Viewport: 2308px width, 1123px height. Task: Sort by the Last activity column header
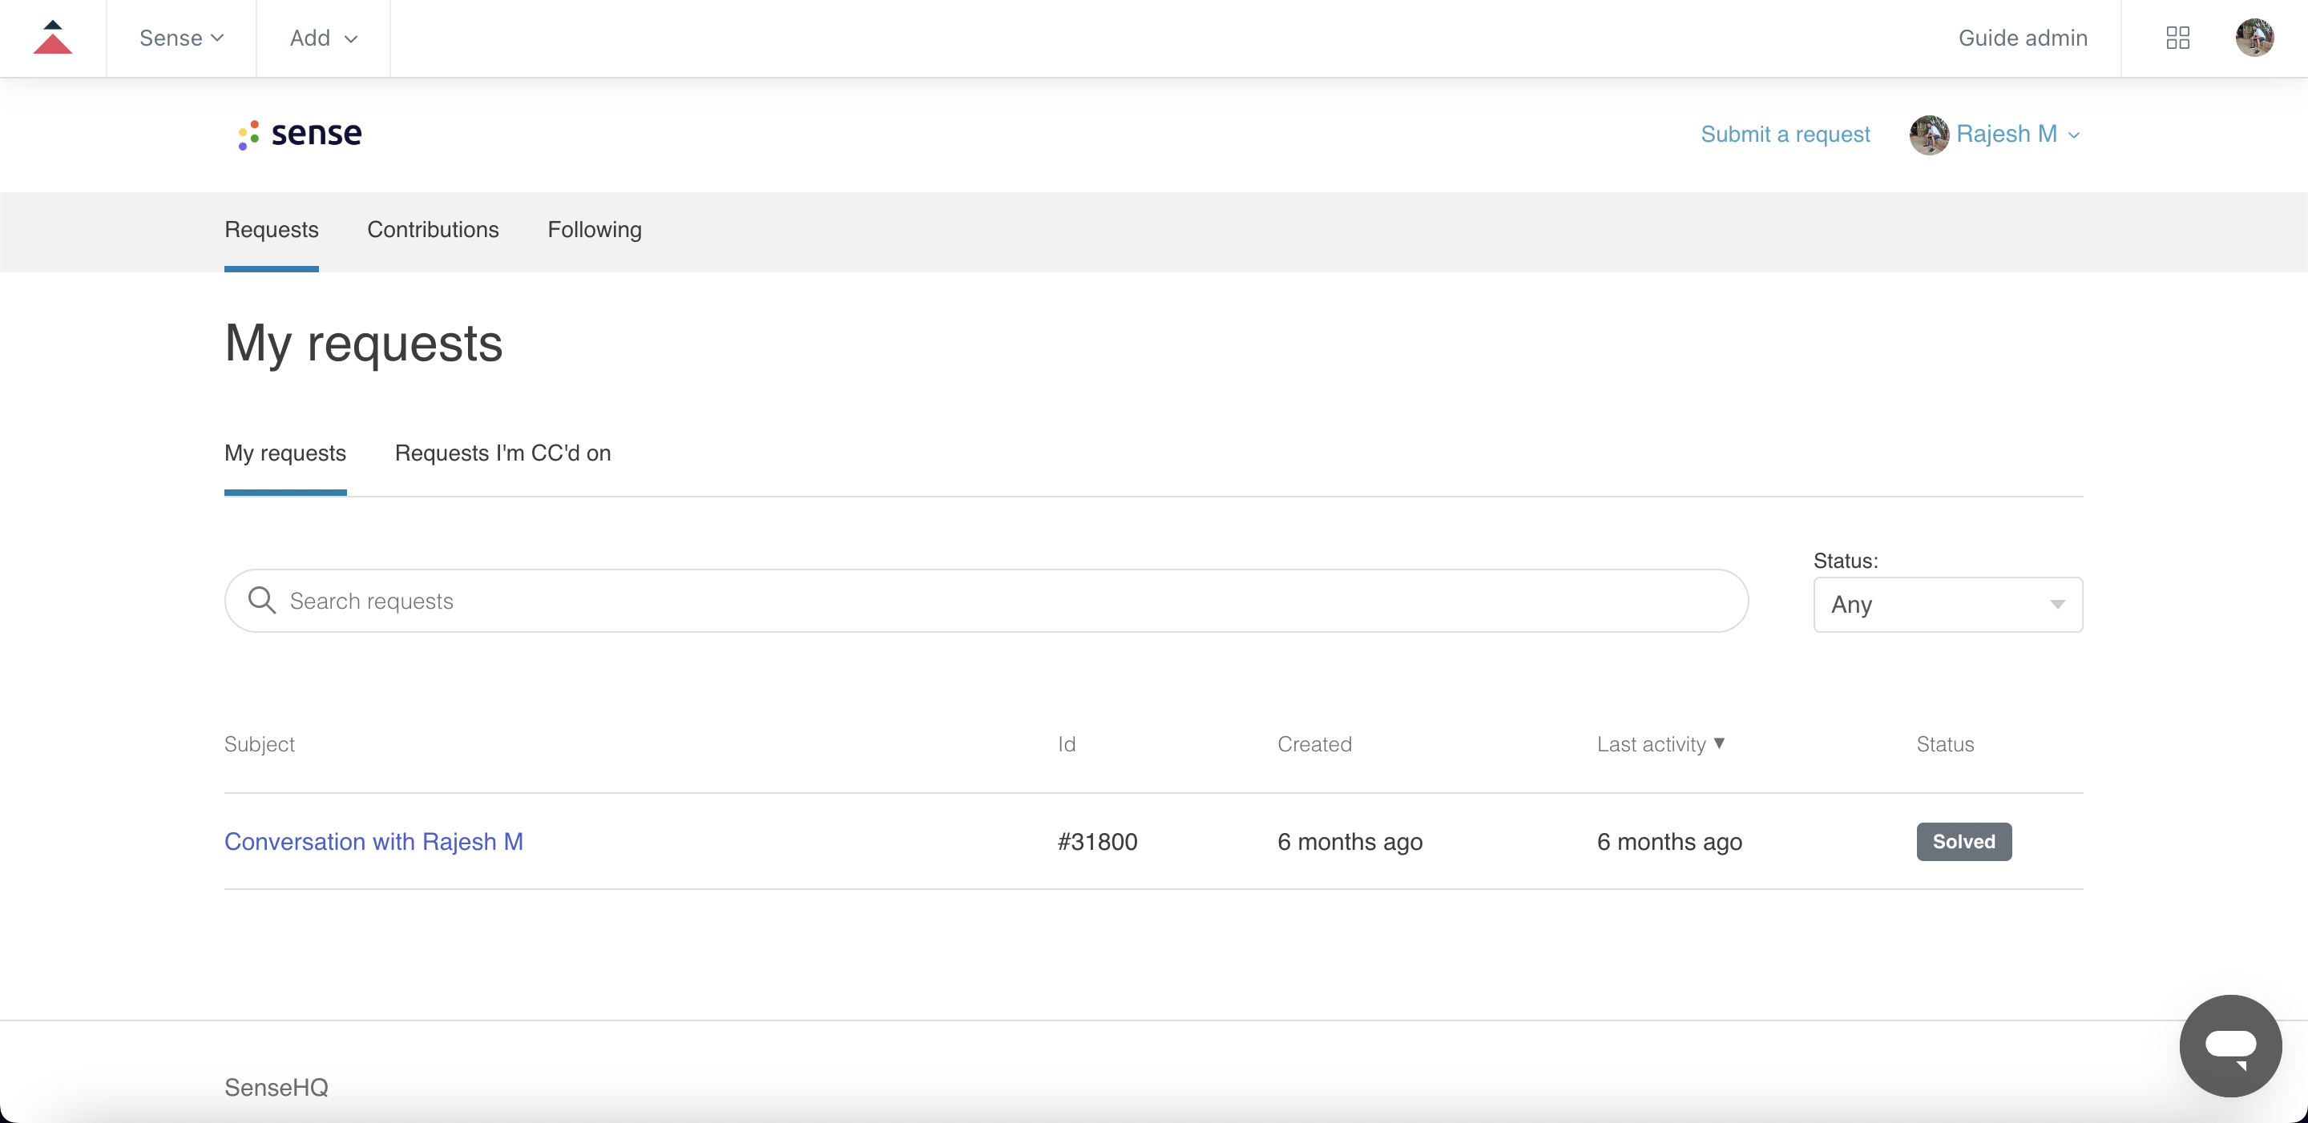click(x=1651, y=744)
